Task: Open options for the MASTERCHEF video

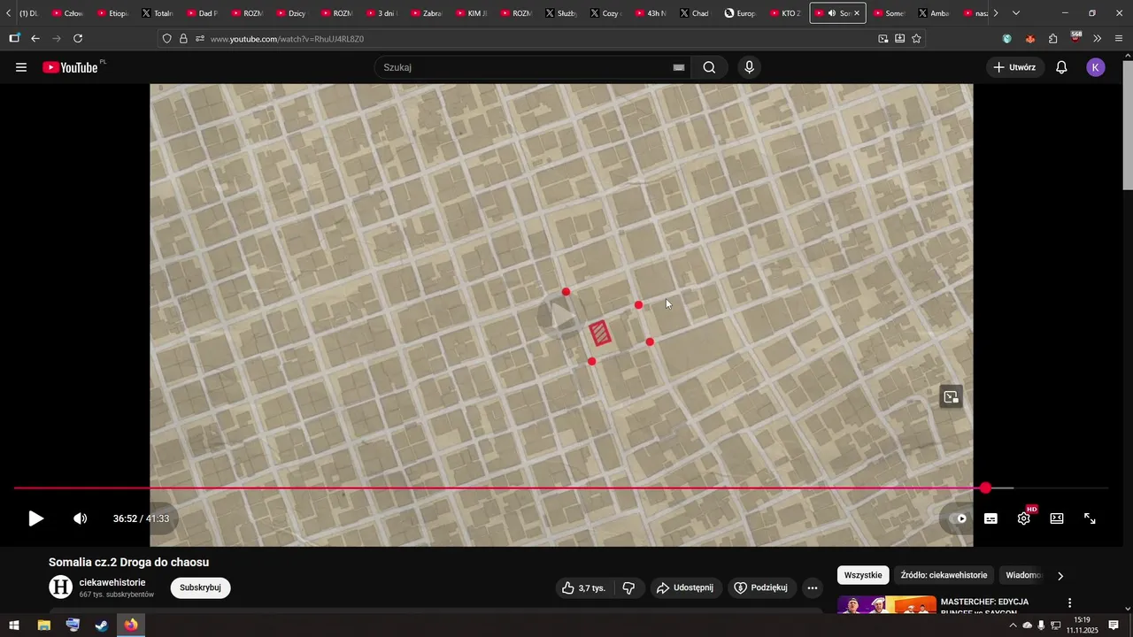Action: point(1069,603)
